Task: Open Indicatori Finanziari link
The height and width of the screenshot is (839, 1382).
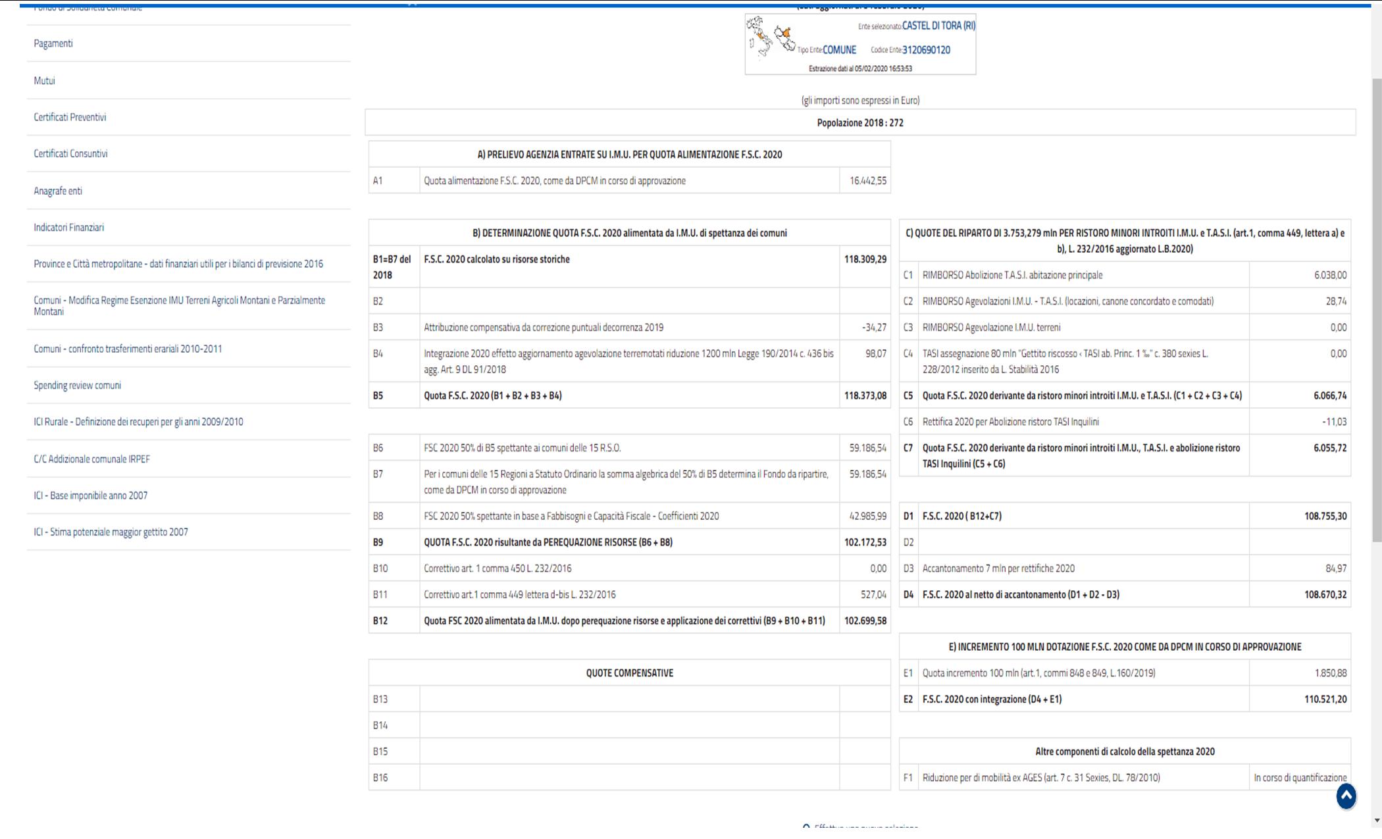Action: [x=68, y=227]
